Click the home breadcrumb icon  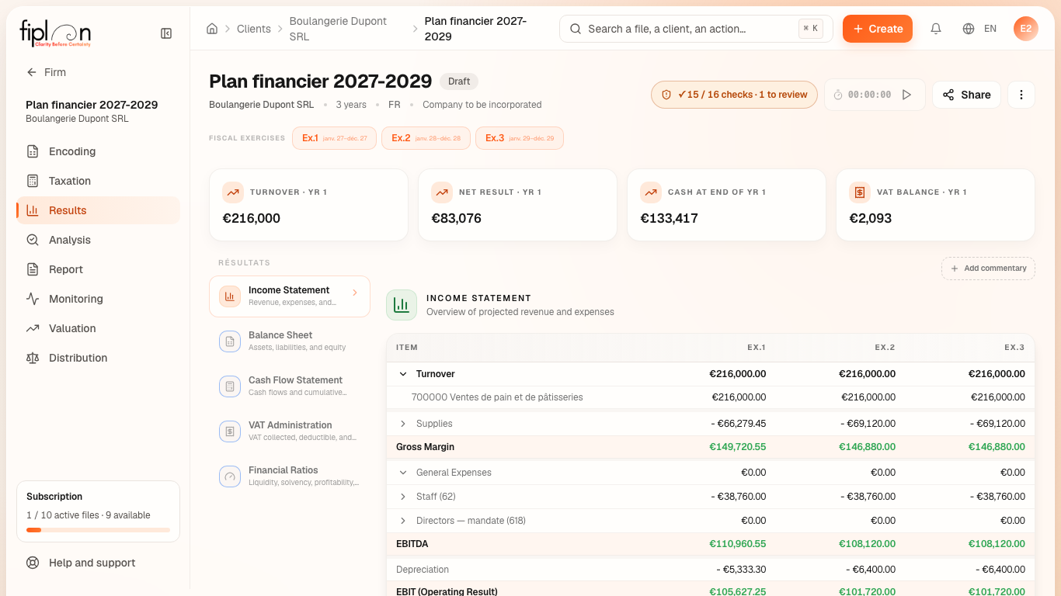click(x=212, y=29)
